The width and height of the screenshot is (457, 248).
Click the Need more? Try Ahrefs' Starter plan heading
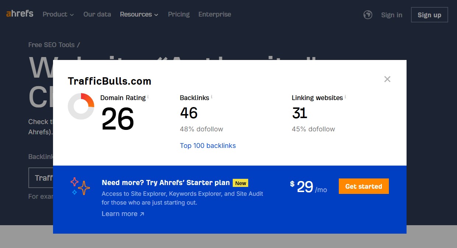click(x=166, y=183)
